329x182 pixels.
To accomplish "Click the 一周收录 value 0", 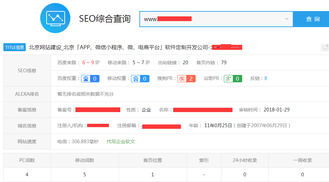I will [x=302, y=174].
